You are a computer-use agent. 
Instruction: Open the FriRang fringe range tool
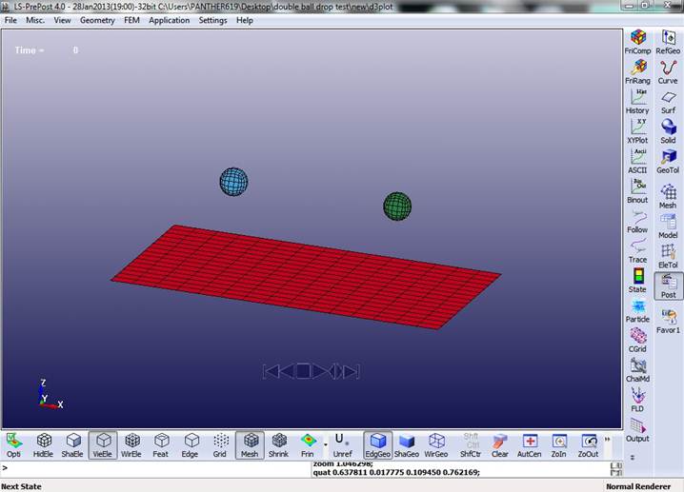pyautogui.click(x=637, y=72)
